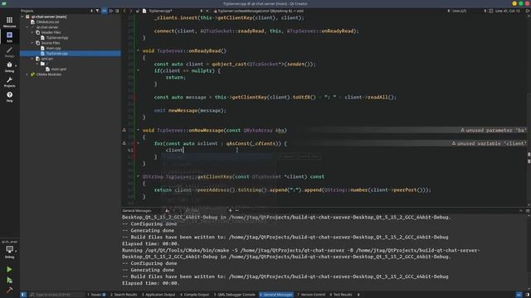
Task: Zoom out General Messages output text
Action: tap(237, 210)
